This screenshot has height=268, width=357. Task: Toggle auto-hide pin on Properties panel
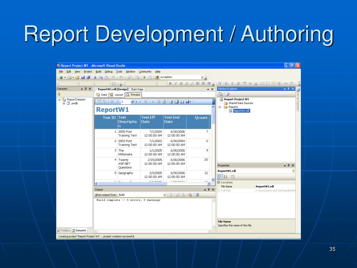(288, 165)
